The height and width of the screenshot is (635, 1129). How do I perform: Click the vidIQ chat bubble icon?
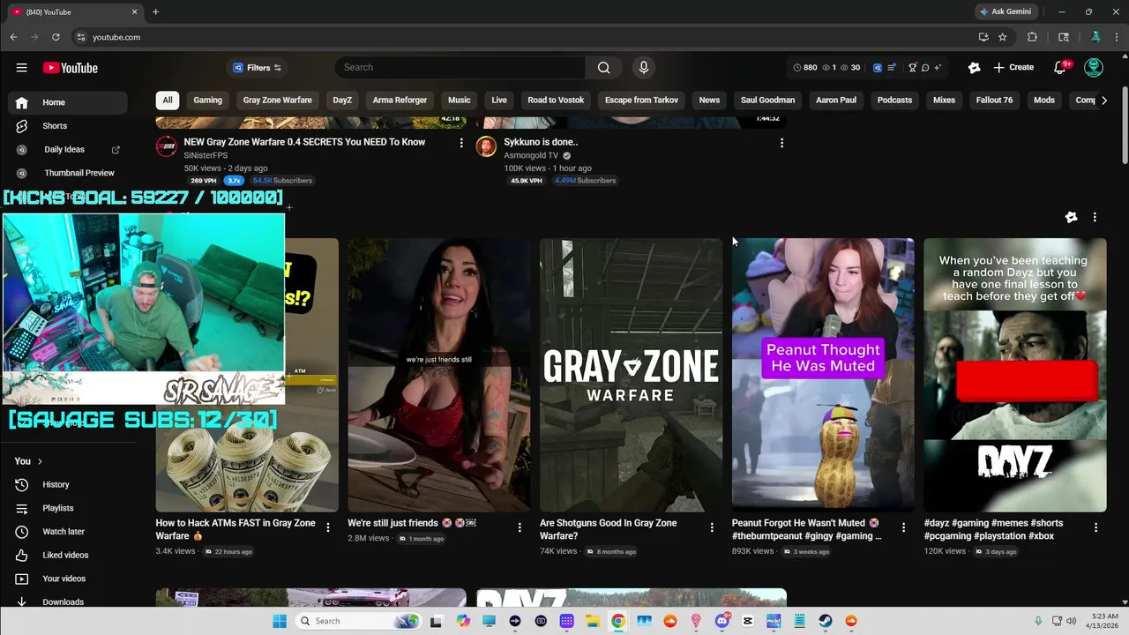point(925,68)
